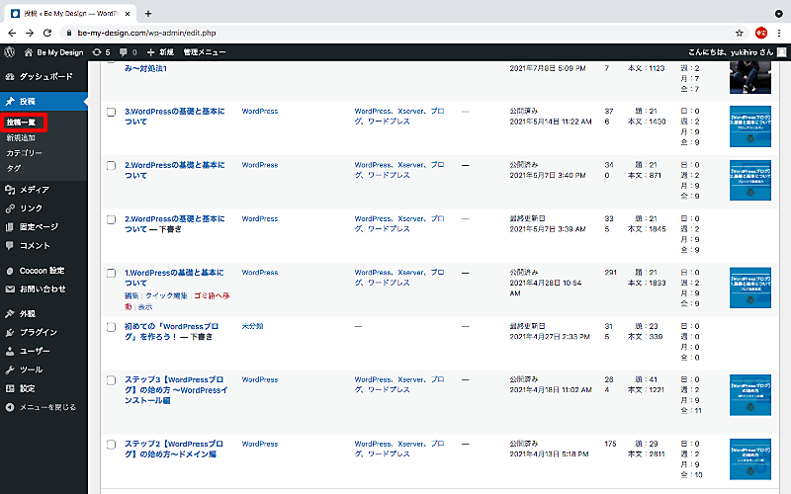Click クイック編集 under the 1.WordPress post

click(167, 295)
